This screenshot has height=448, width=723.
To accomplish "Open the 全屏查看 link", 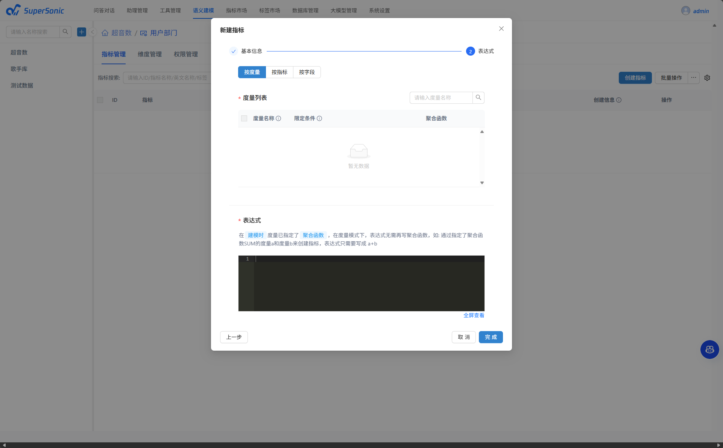I will pyautogui.click(x=474, y=315).
